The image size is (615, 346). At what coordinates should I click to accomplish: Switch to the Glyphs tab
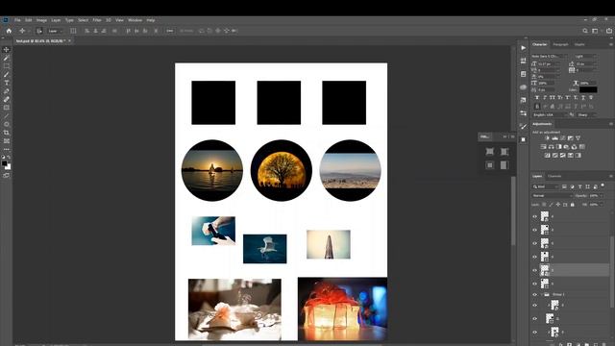(x=579, y=44)
